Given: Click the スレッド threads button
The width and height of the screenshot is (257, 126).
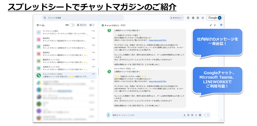Looking at the screenshot, I should pos(82,25).
